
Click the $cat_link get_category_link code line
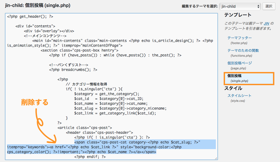(x=115, y=113)
